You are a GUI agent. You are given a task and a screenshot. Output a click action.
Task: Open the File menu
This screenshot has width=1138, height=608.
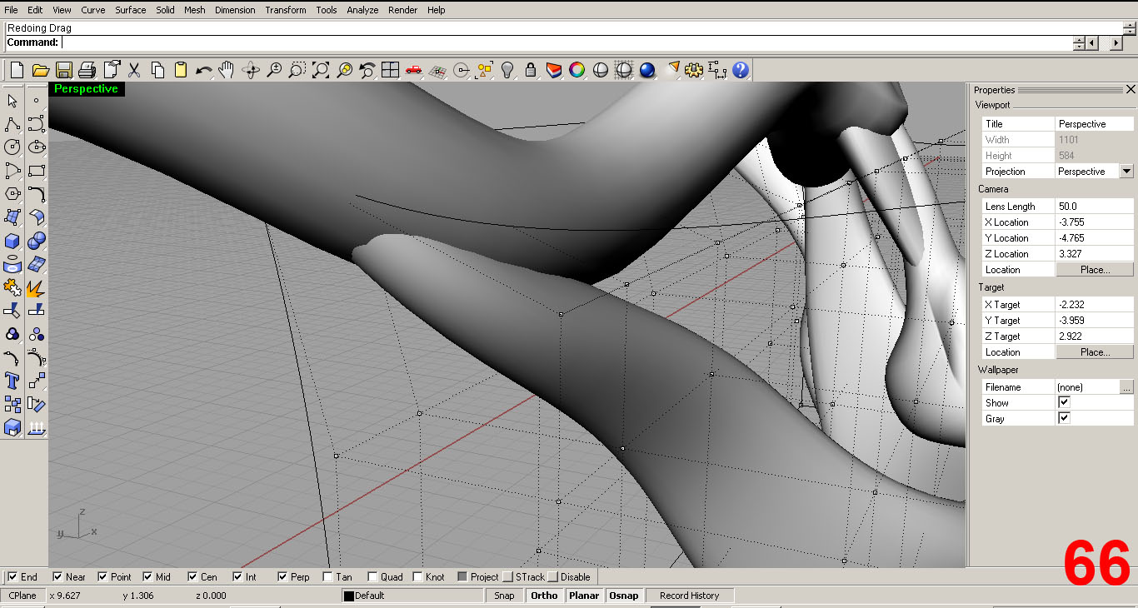pyautogui.click(x=11, y=10)
